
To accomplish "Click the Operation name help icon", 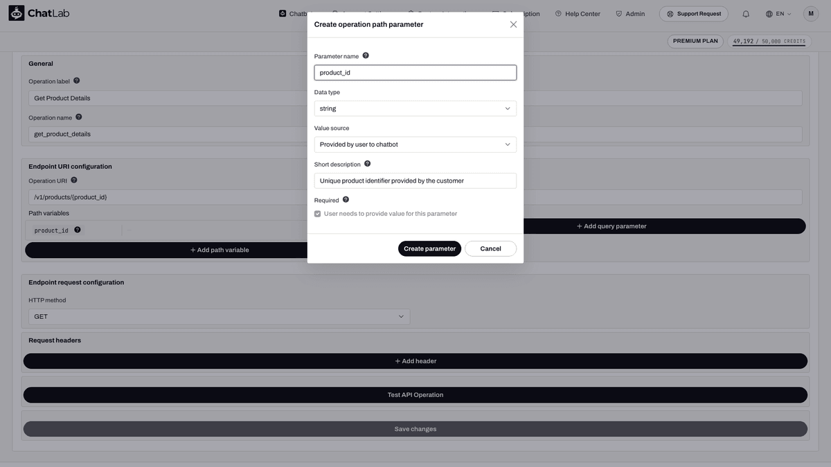I will [78, 117].
